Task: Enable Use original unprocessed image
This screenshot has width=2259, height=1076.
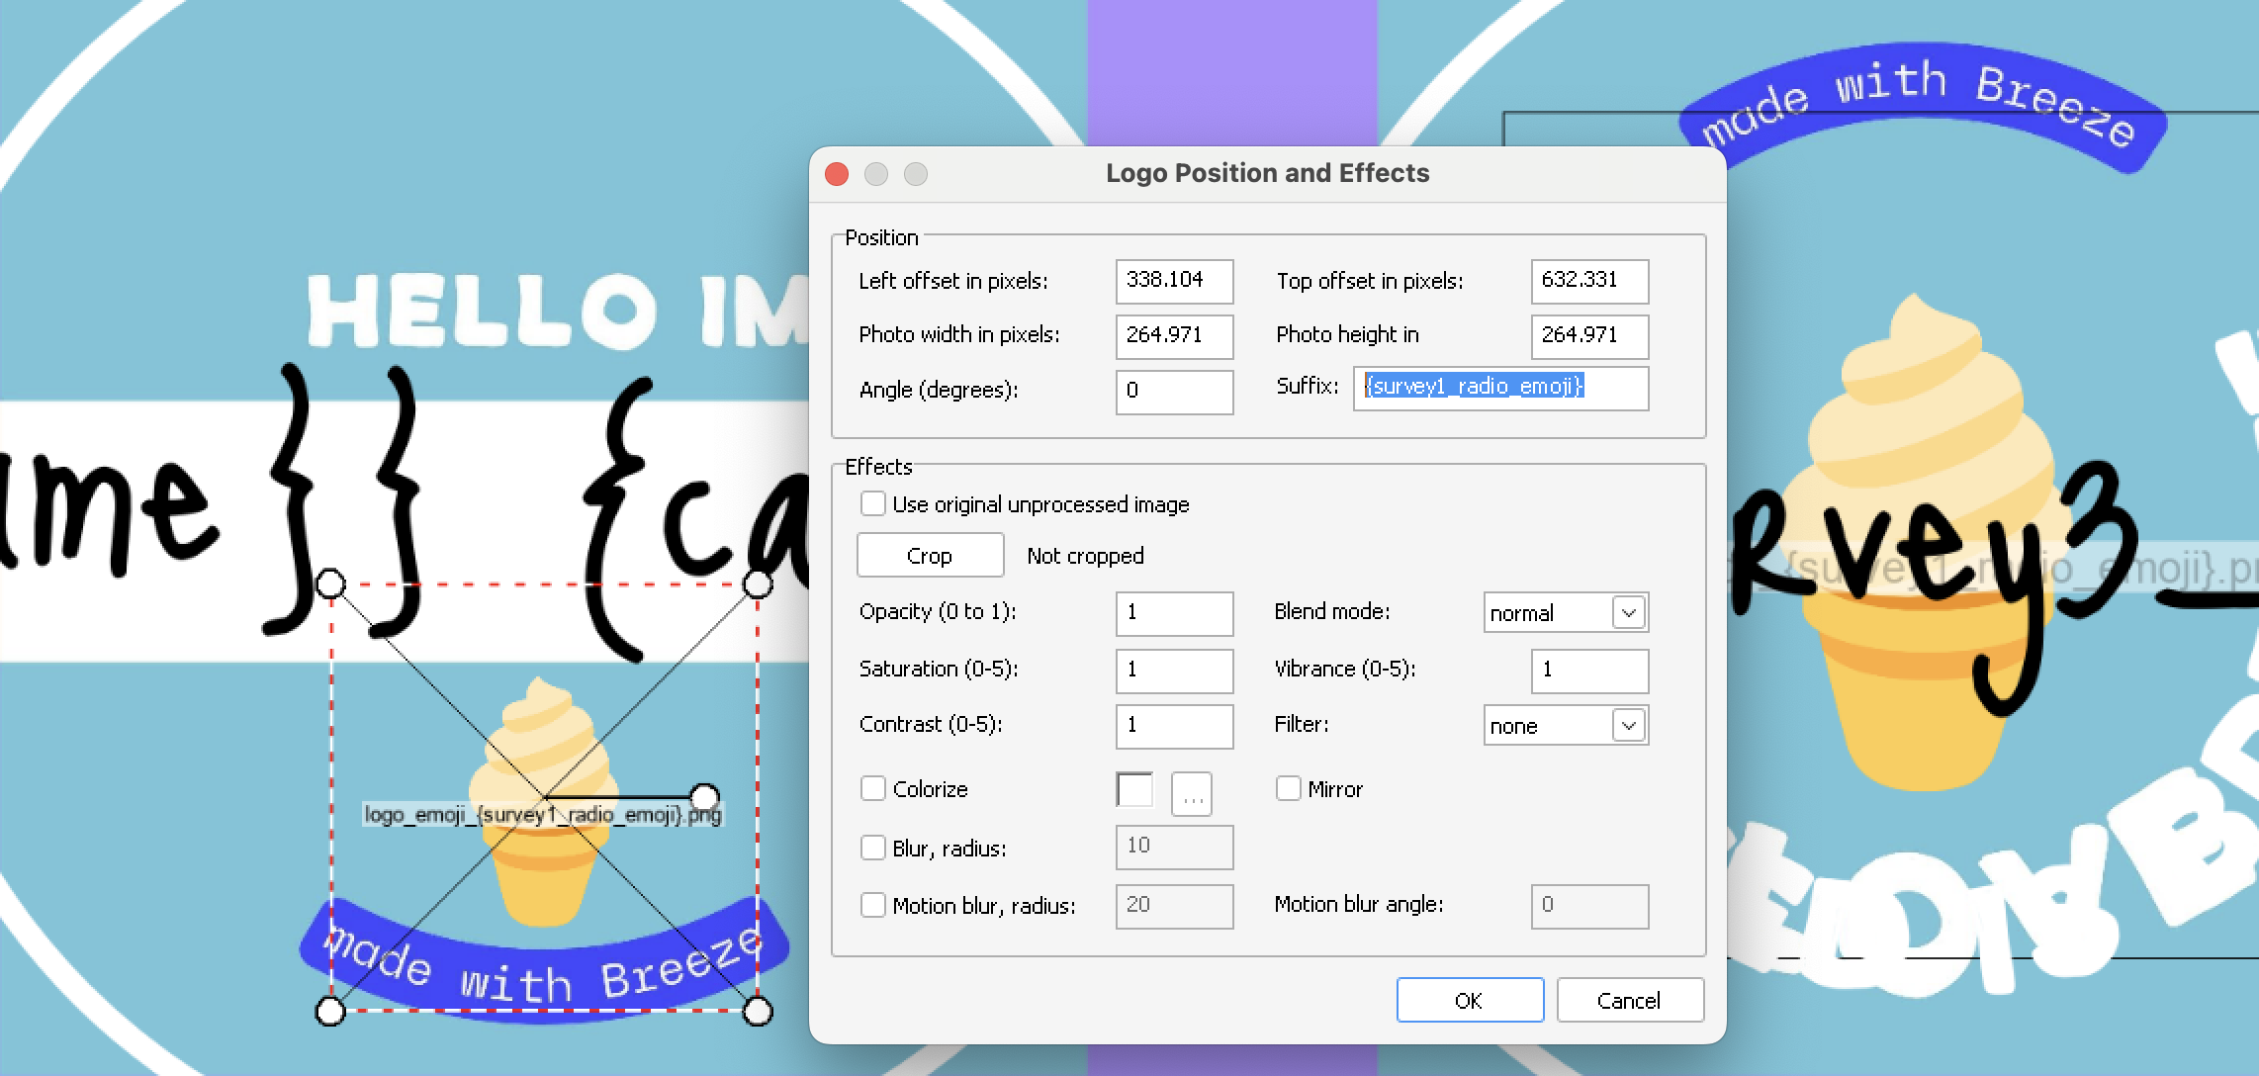Action: pyautogui.click(x=872, y=504)
